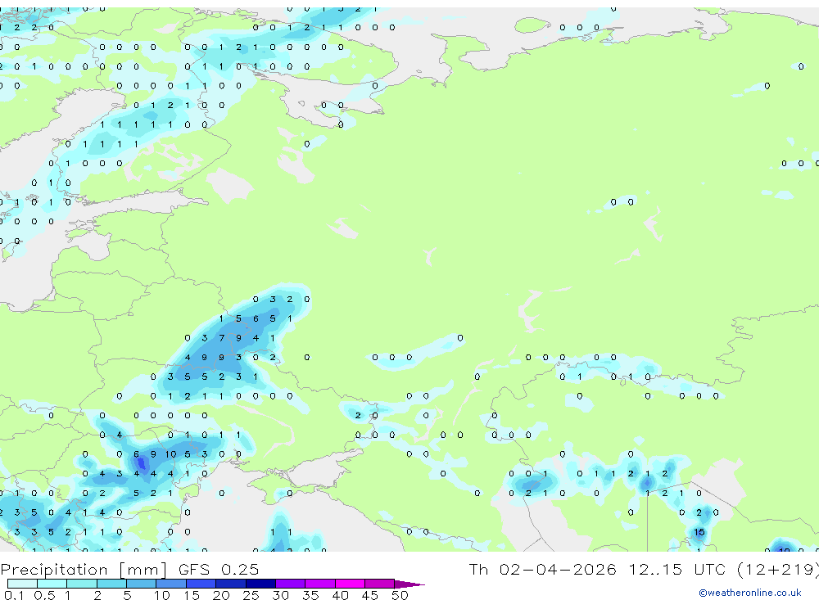This screenshot has height=600, width=819.
Task: Click the map value "10" in row 6 9 10 5 3
Action: pyautogui.click(x=171, y=454)
